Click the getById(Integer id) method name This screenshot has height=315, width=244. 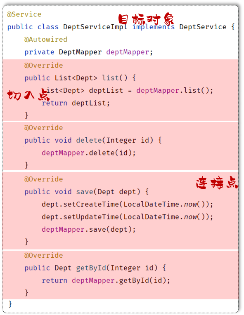(117, 268)
